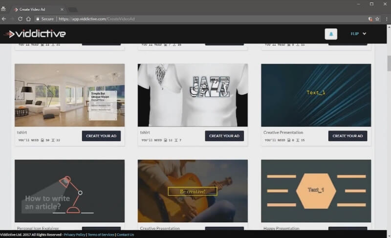
Task: Open the orange hexagon Text_1 thumbnail
Action: pyautogui.click(x=316, y=191)
